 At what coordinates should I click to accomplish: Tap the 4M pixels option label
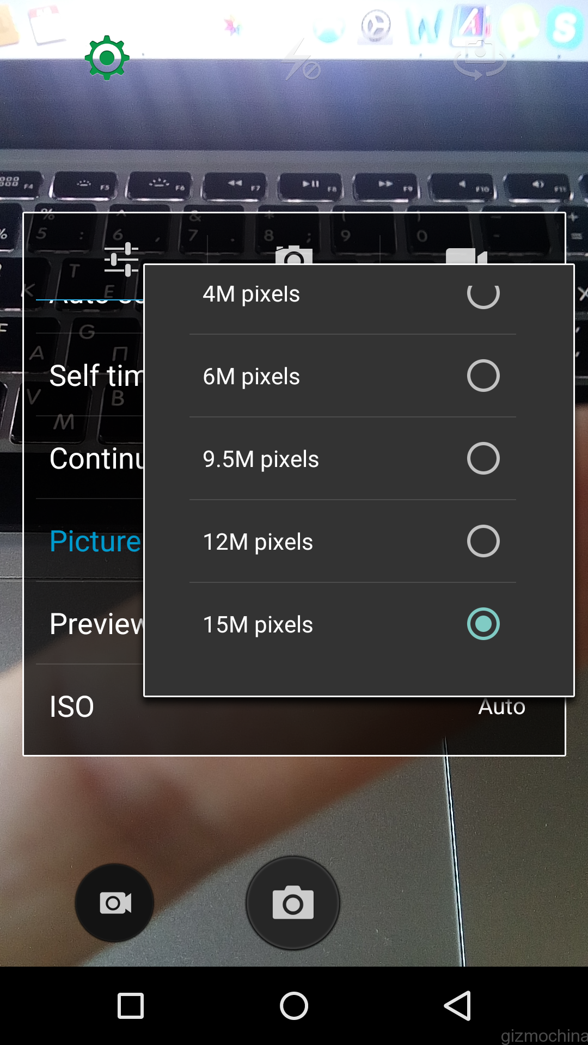pos(251,294)
